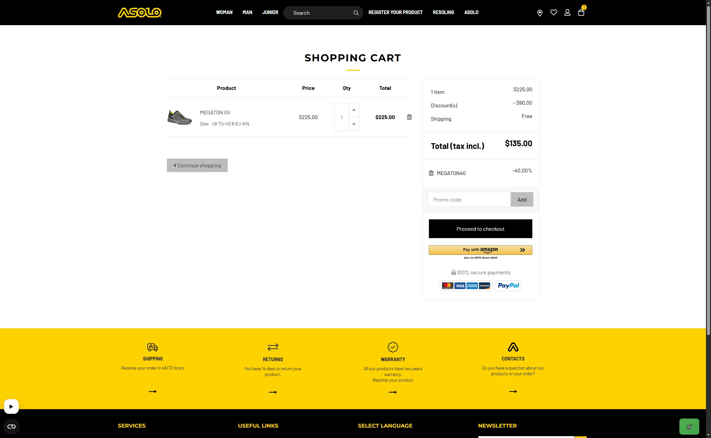Open the ASOLO menu item
Image resolution: width=711 pixels, height=438 pixels.
pyautogui.click(x=471, y=12)
